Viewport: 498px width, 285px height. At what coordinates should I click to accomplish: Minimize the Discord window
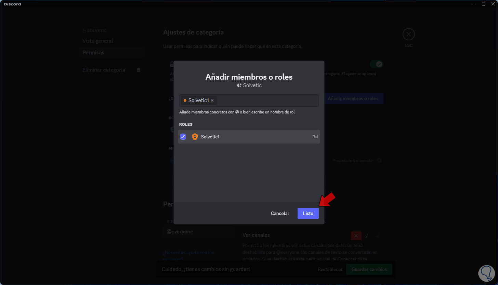click(x=474, y=4)
